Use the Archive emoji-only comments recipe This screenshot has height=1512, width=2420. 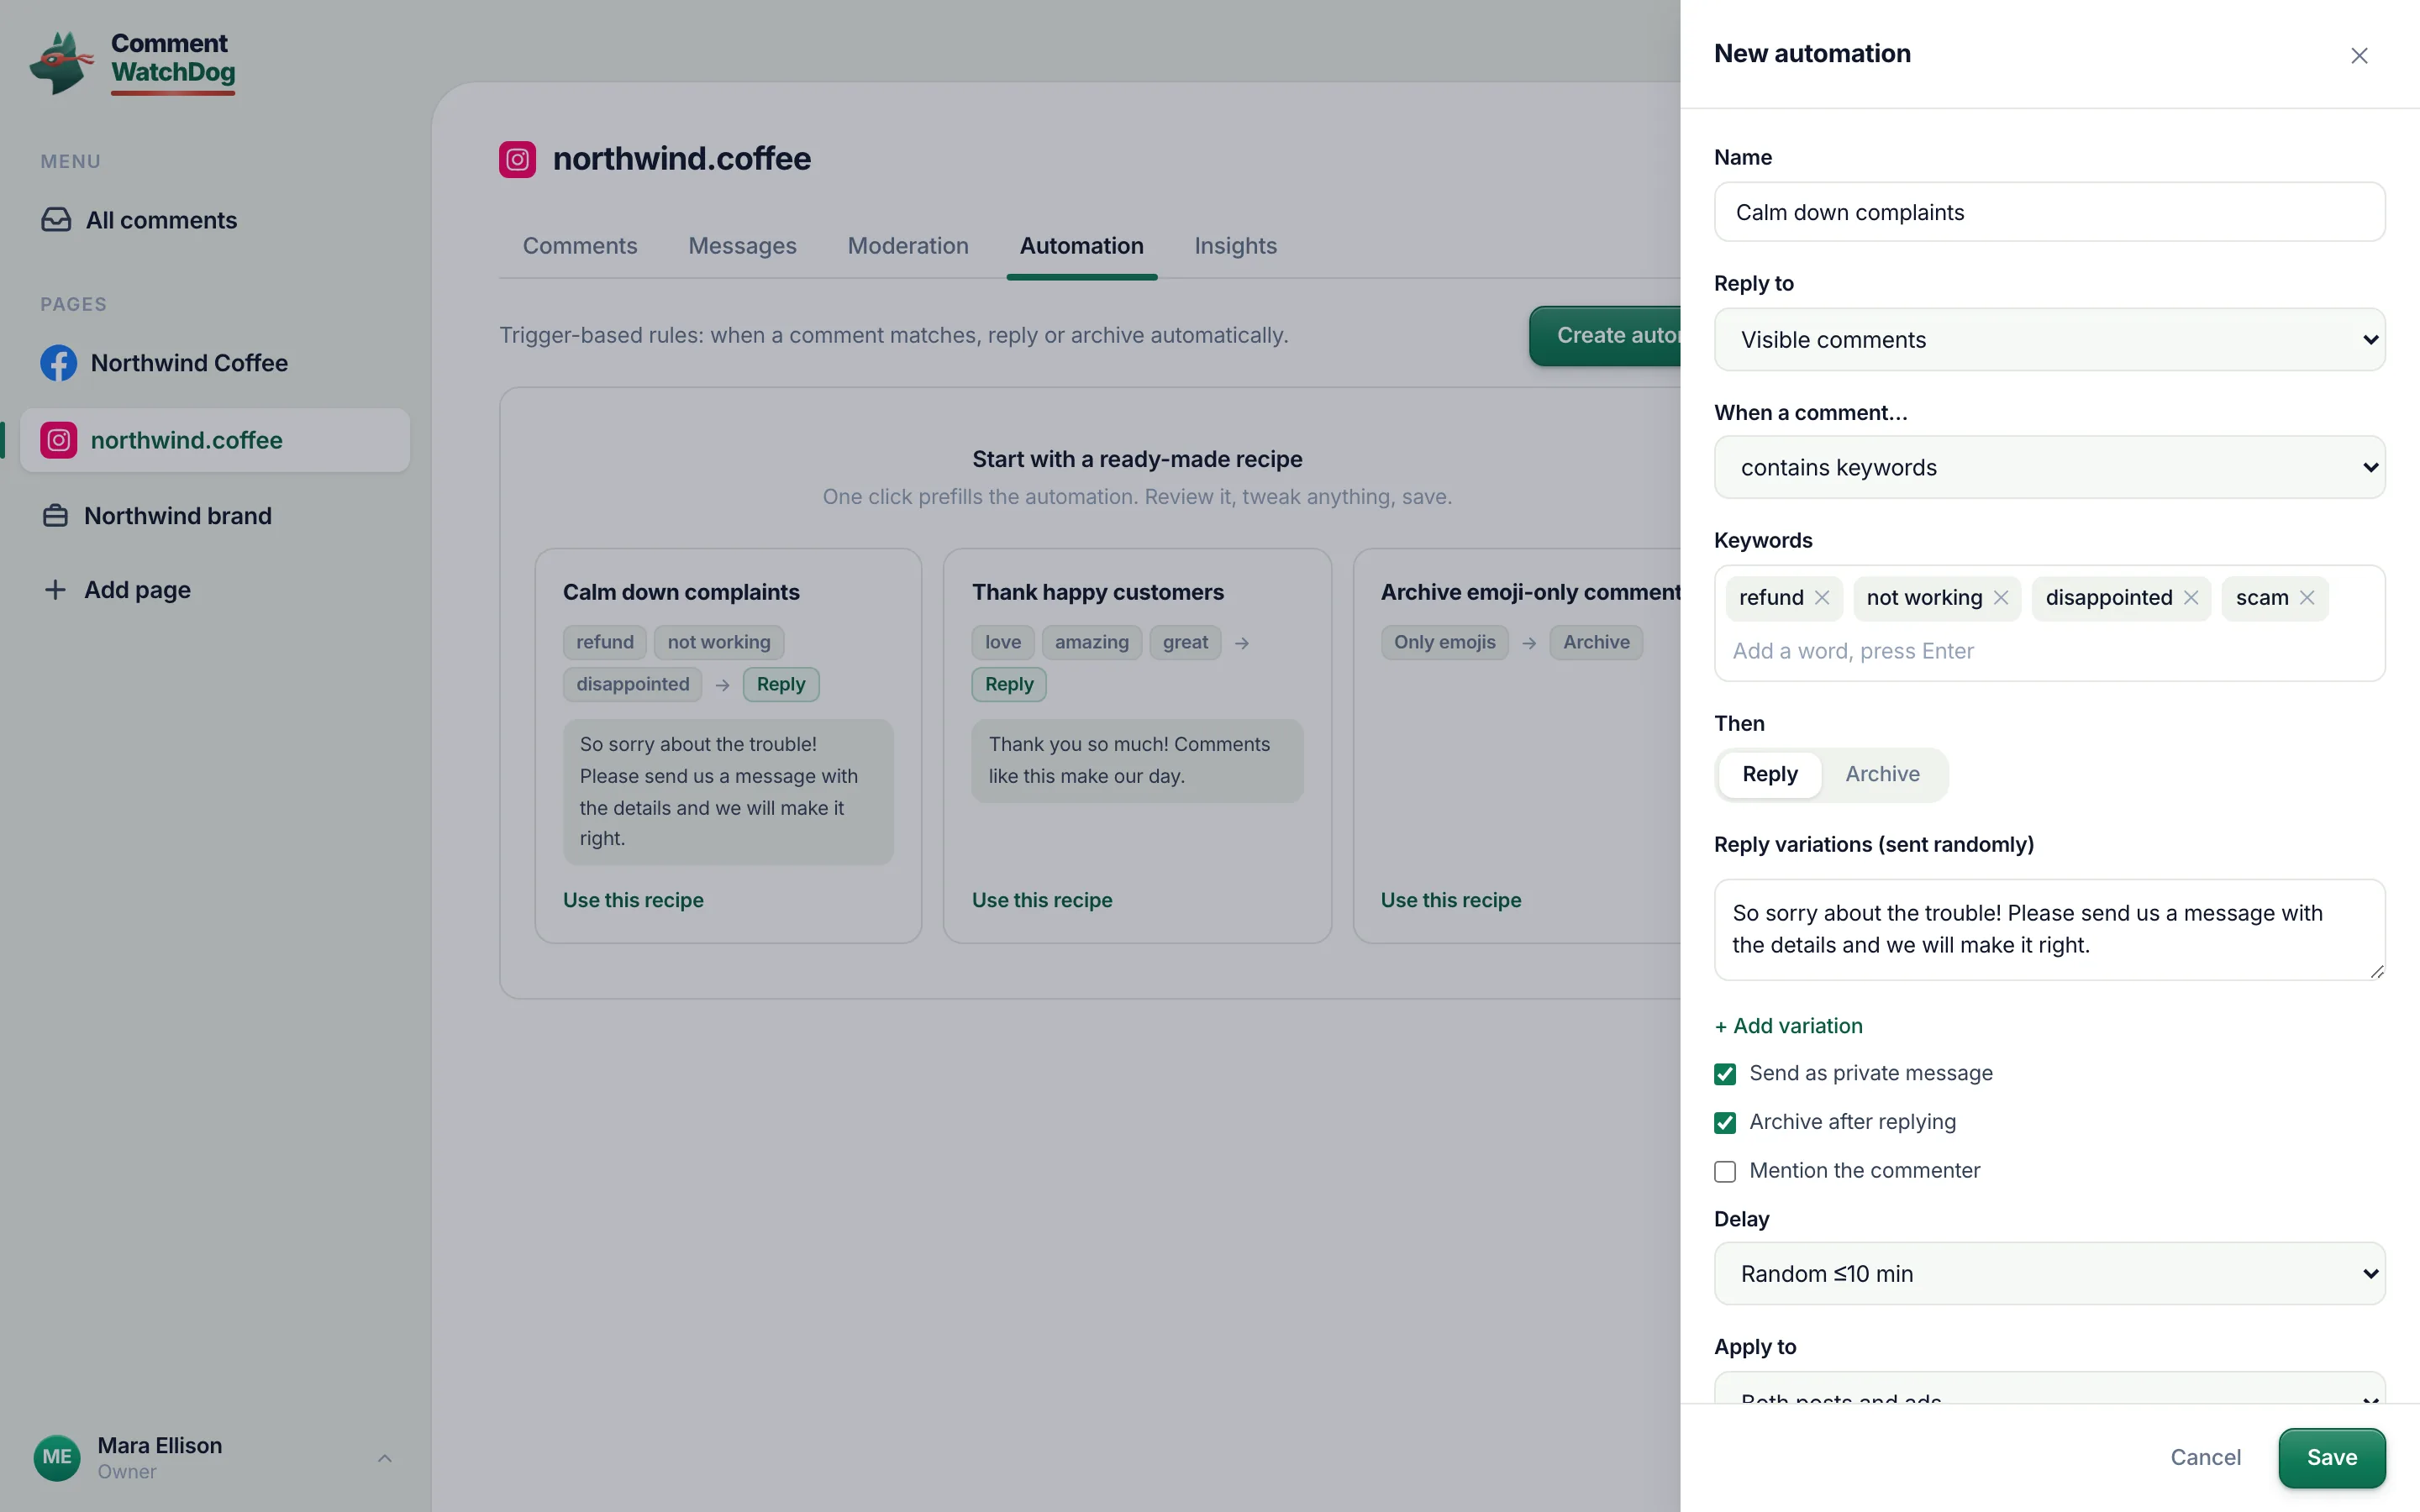pos(1451,900)
